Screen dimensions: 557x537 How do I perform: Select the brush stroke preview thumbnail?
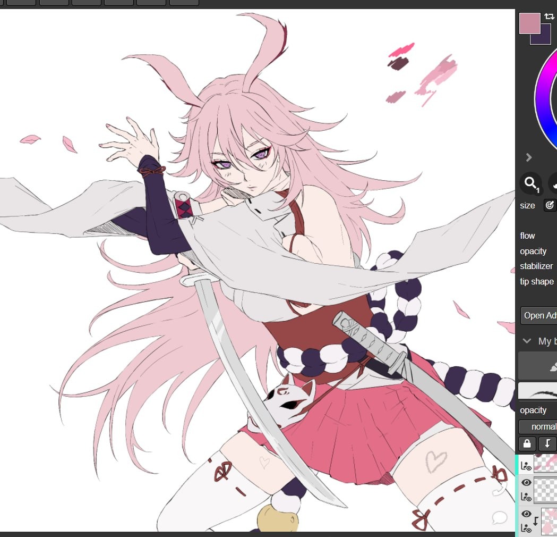tap(537, 391)
